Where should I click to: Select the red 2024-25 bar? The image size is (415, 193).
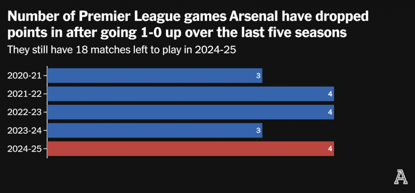[190, 149]
